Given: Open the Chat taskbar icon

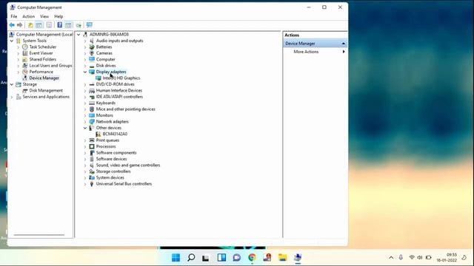Looking at the screenshot, I should (x=237, y=258).
